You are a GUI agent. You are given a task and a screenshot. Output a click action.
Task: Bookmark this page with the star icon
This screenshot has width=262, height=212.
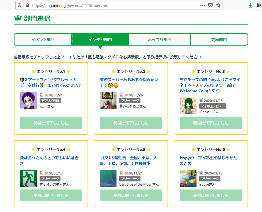218,5
